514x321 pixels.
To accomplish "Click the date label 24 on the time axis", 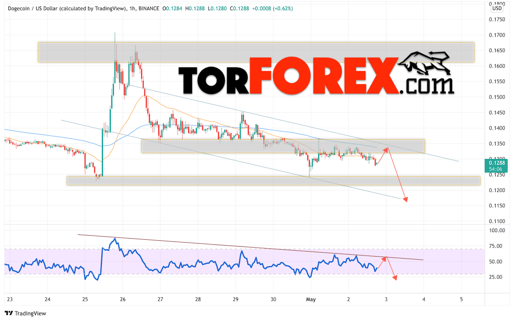I will [47, 299].
